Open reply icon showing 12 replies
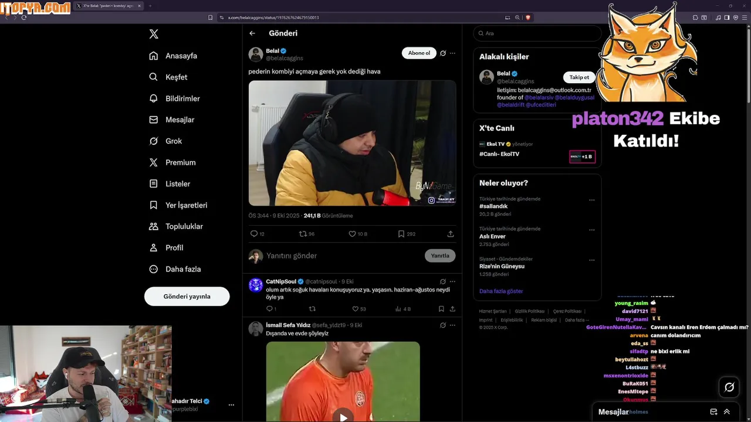This screenshot has height=422, width=751. [254, 233]
